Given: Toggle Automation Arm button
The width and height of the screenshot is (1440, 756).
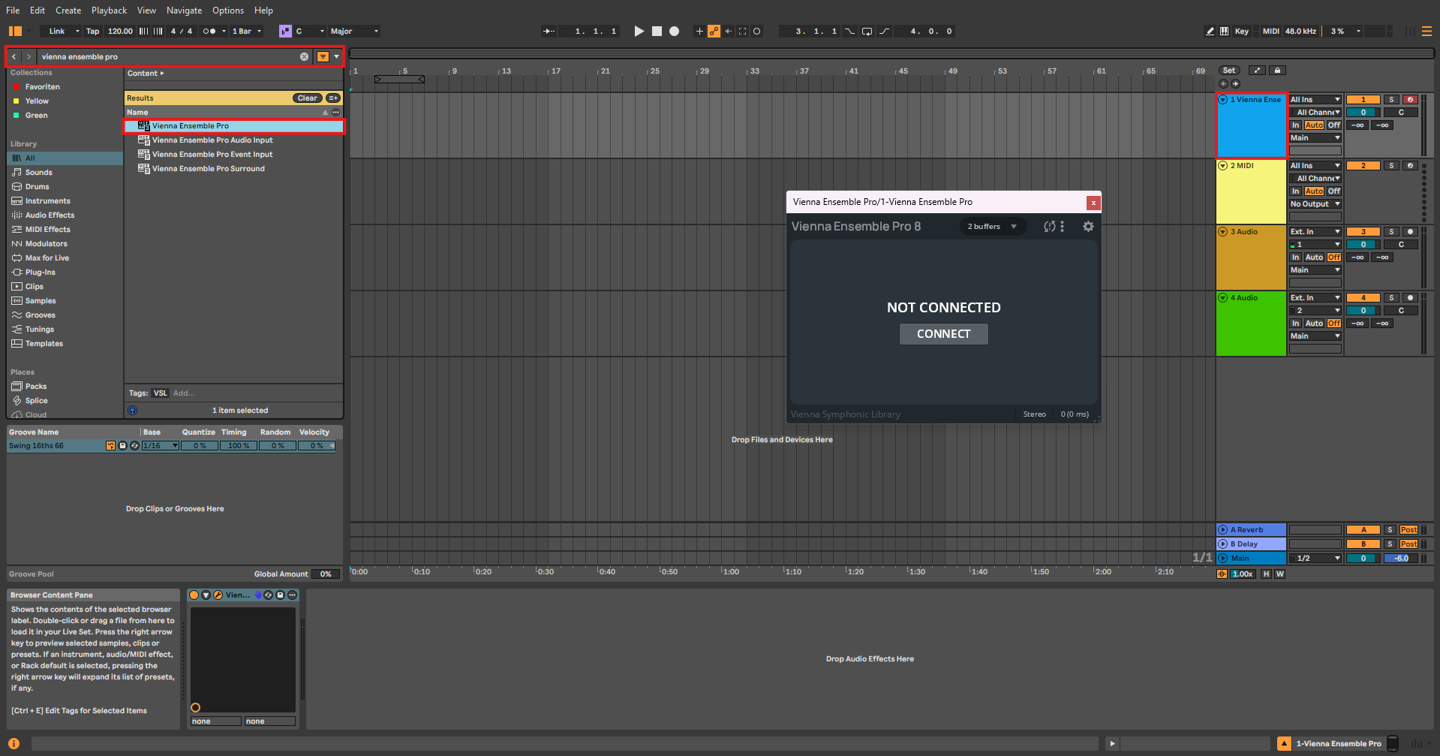Looking at the screenshot, I should [714, 32].
